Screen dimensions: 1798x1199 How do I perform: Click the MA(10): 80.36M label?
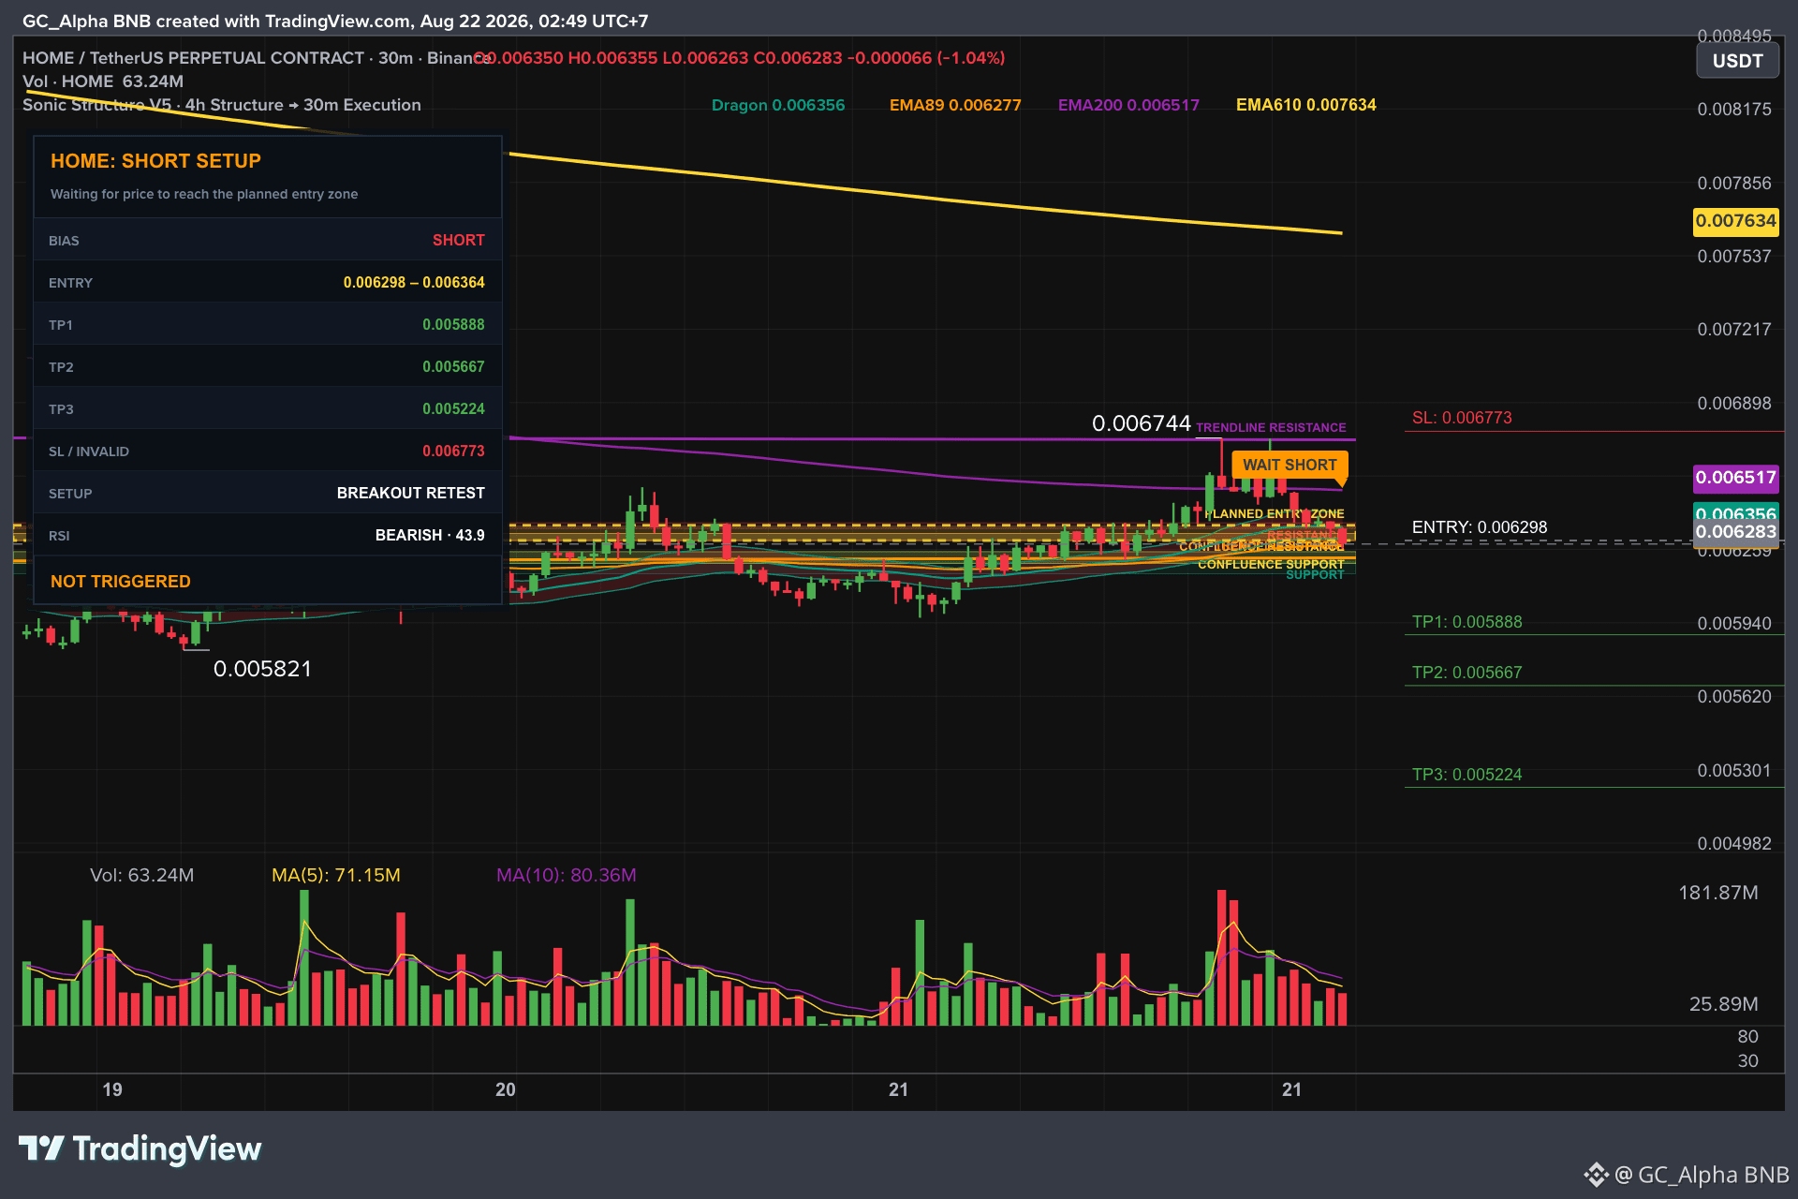[567, 875]
